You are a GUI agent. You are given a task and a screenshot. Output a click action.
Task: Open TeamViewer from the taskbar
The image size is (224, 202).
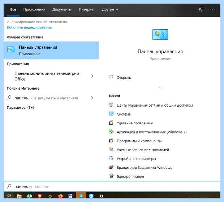click(91, 196)
